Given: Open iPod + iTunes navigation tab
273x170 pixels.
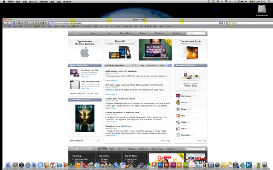Looking at the screenshot, I should click(126, 33).
